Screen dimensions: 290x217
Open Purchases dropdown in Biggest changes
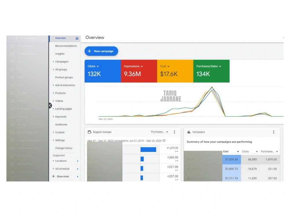click(159, 132)
